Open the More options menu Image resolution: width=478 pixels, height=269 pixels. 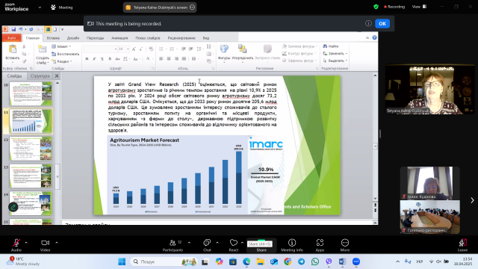[345, 245]
